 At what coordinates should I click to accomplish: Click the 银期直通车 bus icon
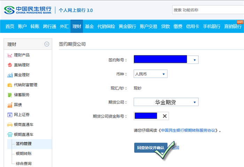pos(10,135)
